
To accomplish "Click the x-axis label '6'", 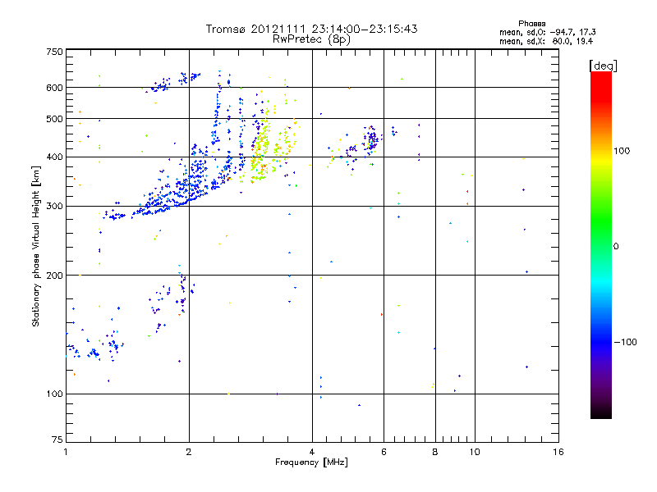I will point(384,452).
